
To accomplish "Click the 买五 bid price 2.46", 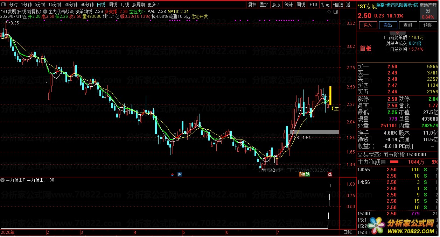I will pos(392,92).
